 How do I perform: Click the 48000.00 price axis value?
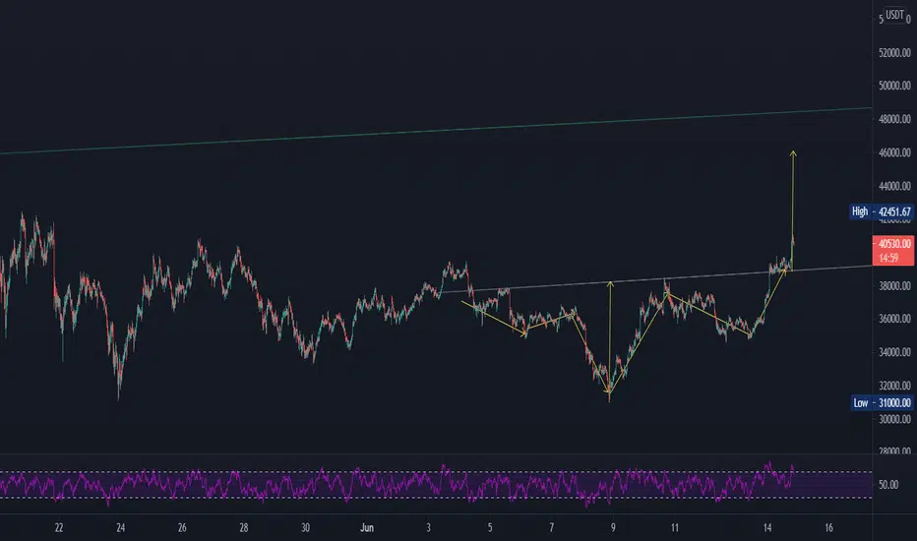pos(894,119)
